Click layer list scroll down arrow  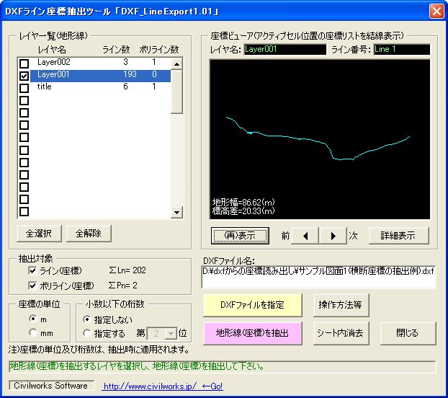[176, 213]
